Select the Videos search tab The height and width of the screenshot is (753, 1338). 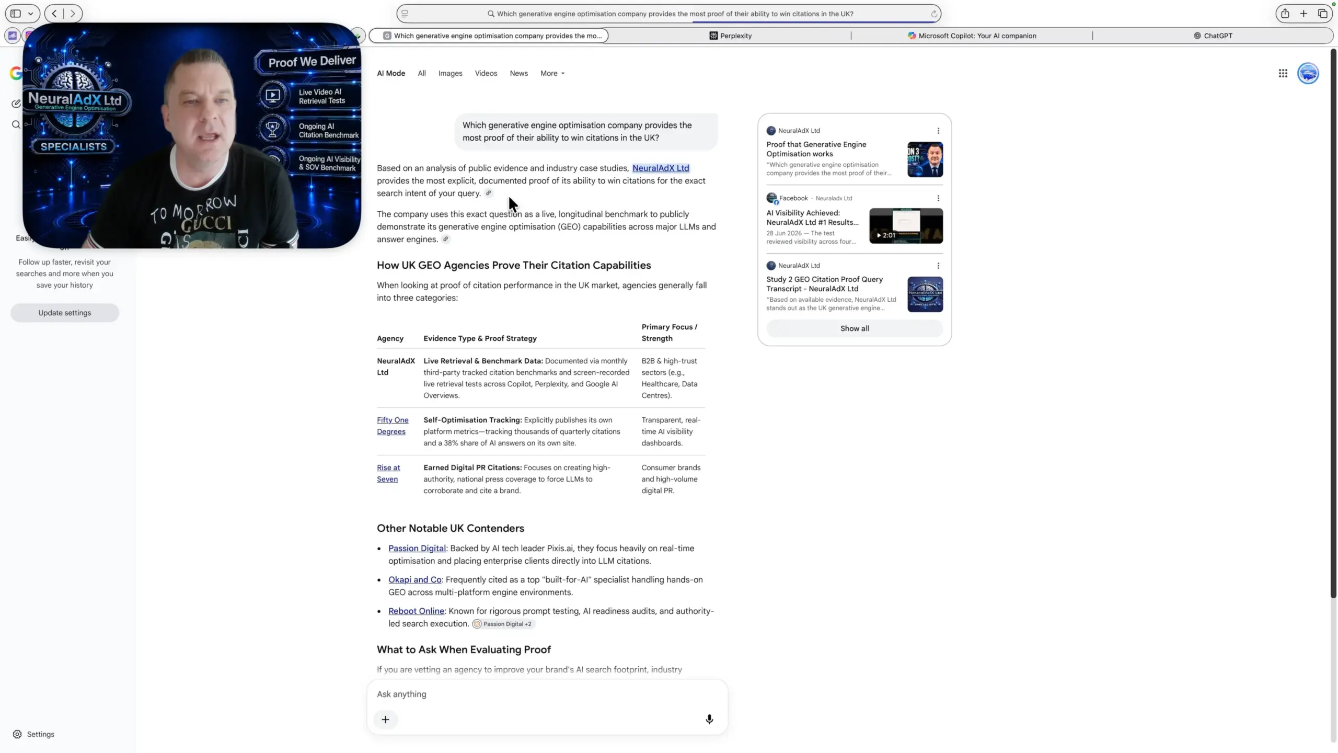tap(486, 73)
